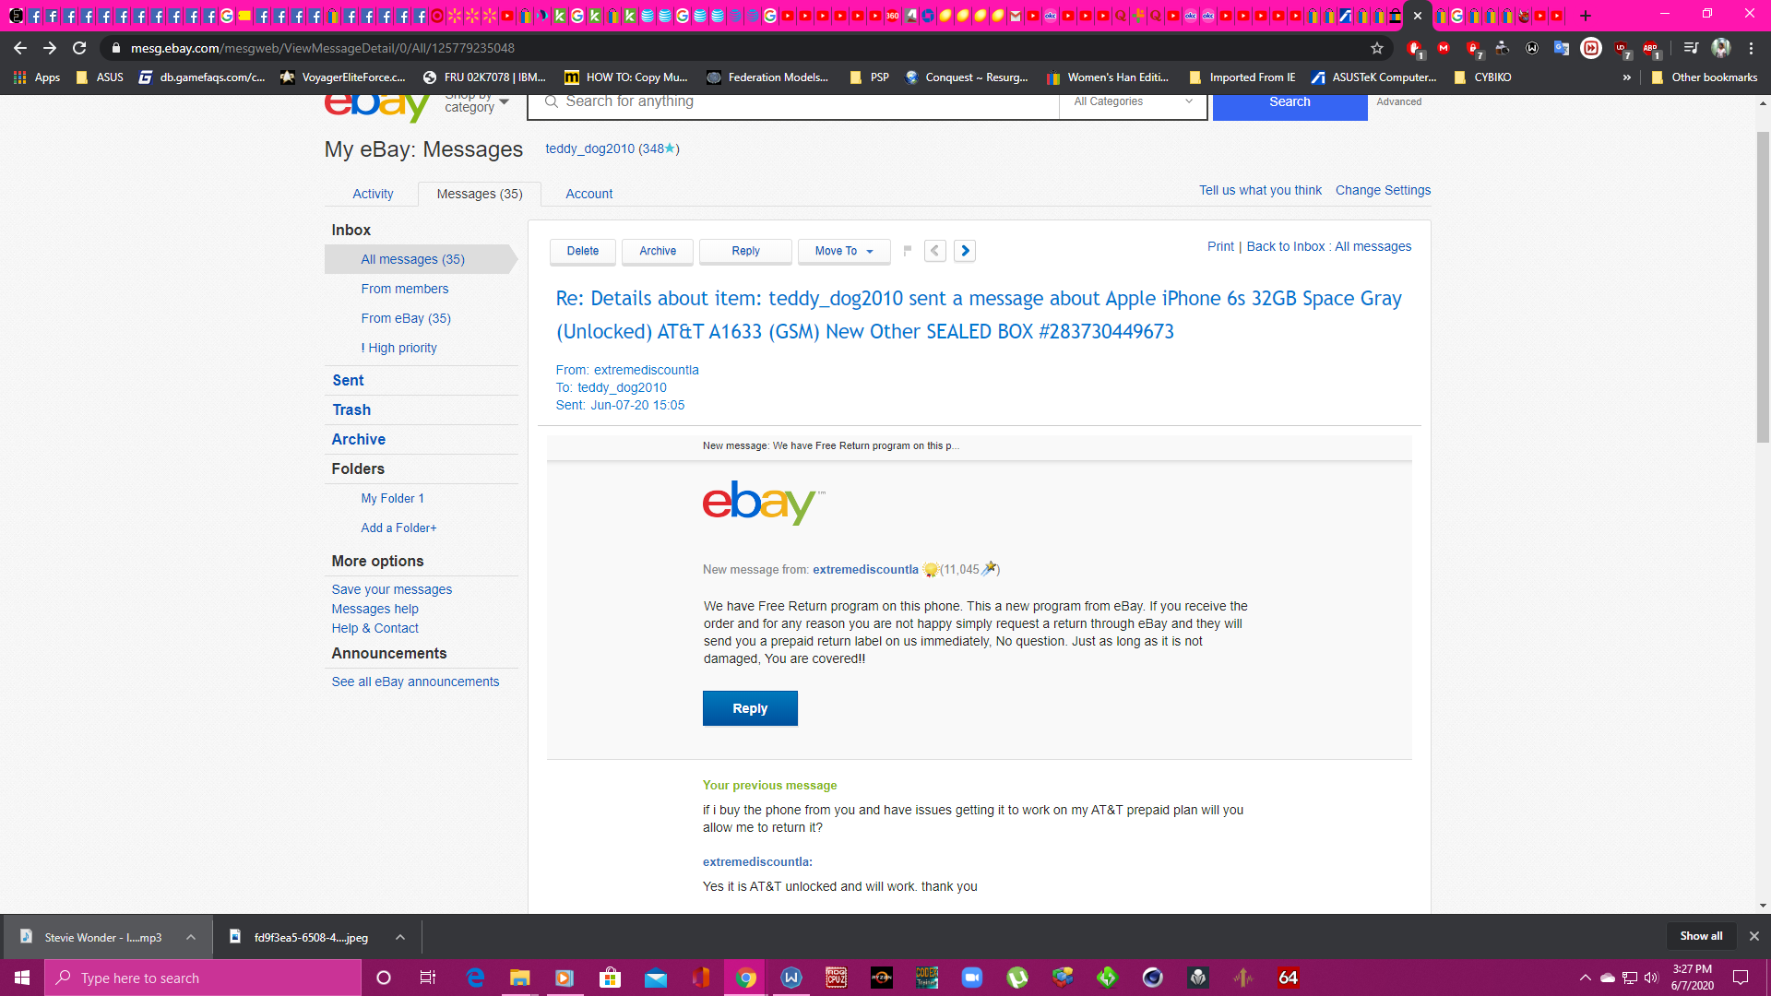This screenshot has width=1771, height=996.
Task: Open Adblock Plus ABP extension icon
Action: coord(1651,48)
